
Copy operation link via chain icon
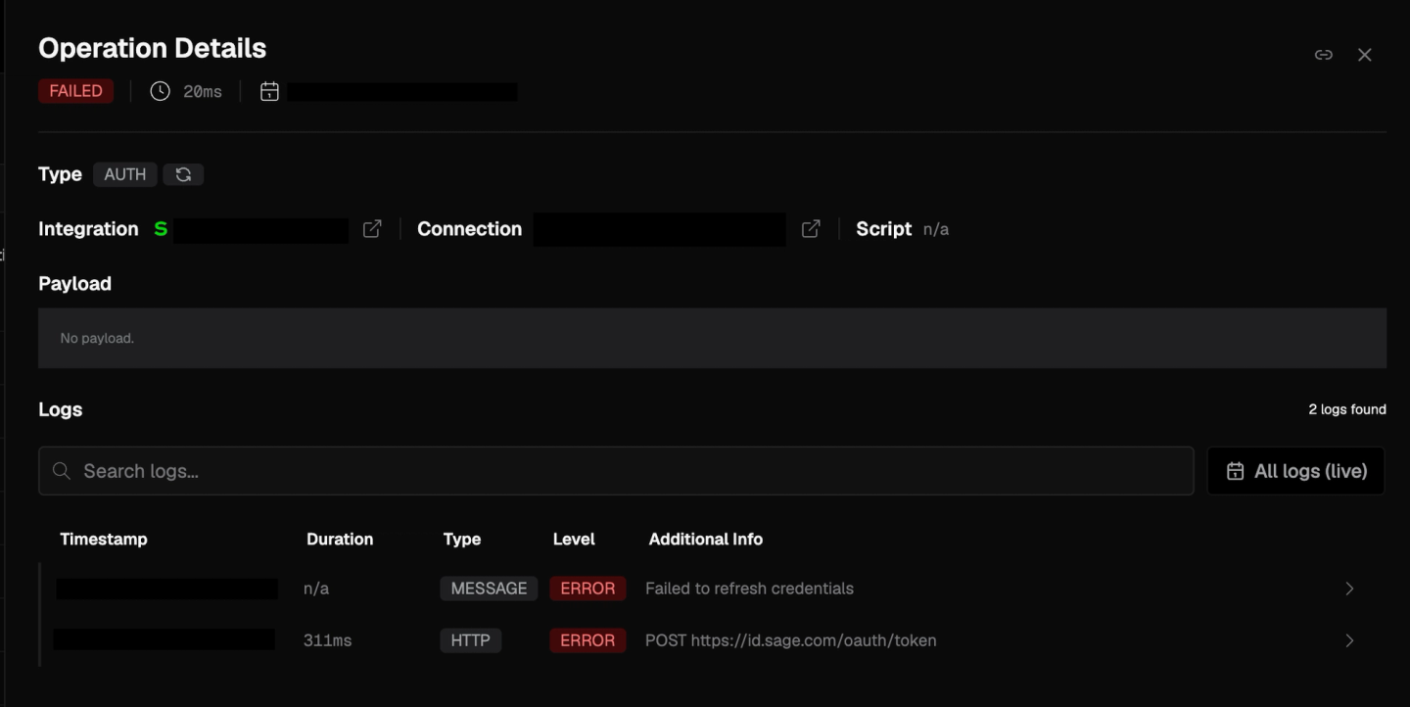(1323, 55)
